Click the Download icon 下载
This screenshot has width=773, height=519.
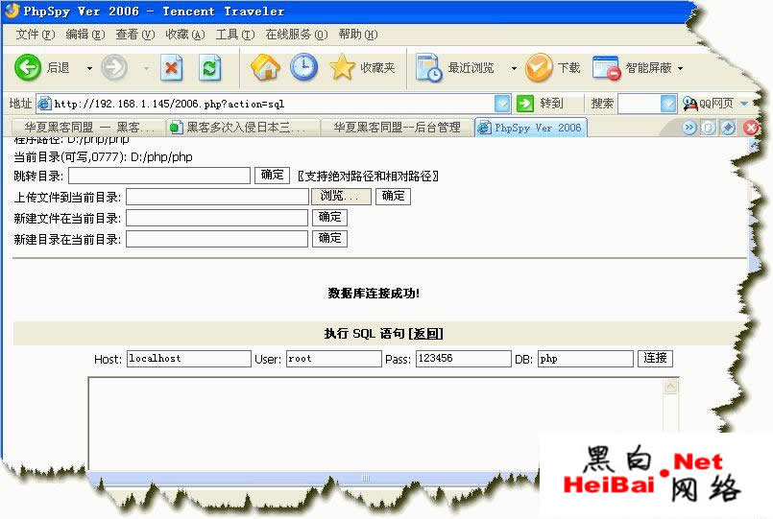[x=539, y=67]
